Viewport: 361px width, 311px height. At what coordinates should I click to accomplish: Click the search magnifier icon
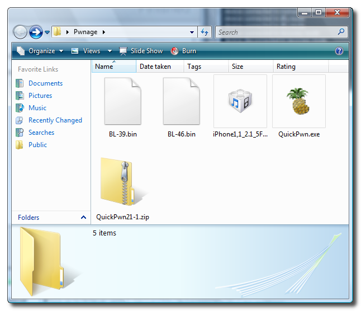tap(341, 32)
